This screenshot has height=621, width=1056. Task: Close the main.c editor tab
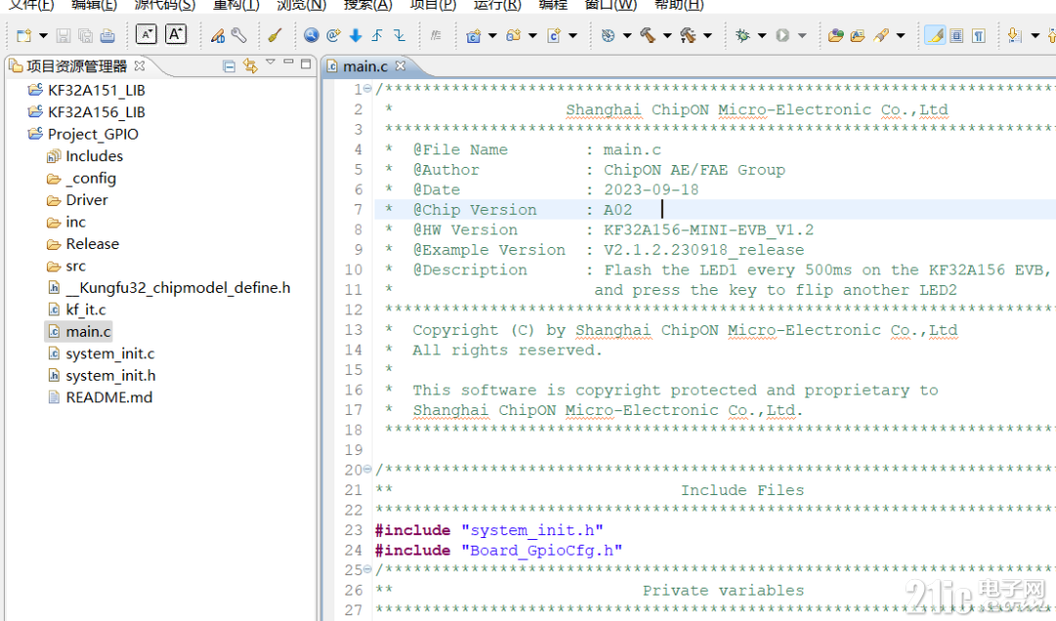pos(401,66)
